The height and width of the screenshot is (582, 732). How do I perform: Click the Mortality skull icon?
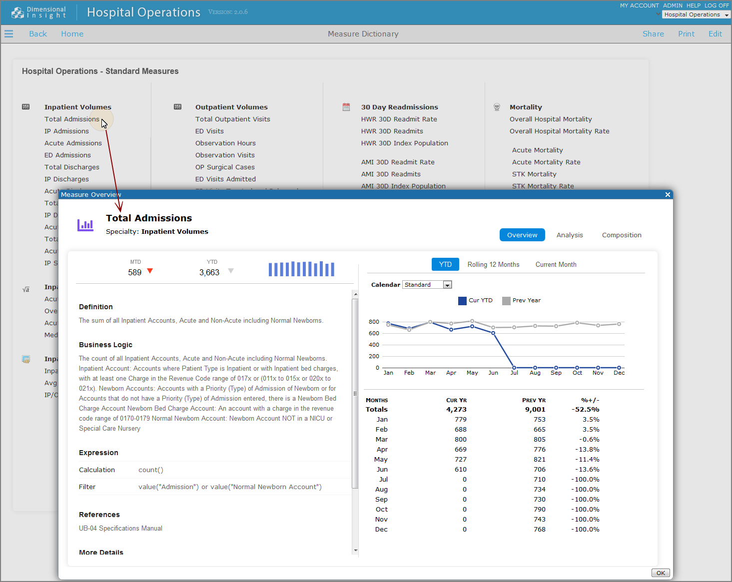pyautogui.click(x=497, y=107)
